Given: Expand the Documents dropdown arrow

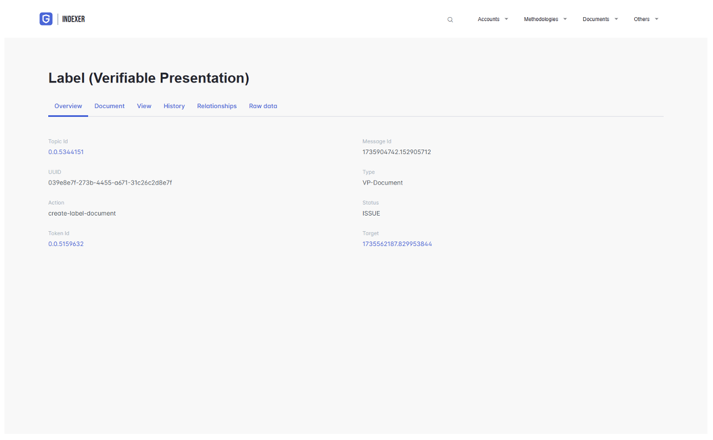Looking at the screenshot, I should [x=616, y=19].
